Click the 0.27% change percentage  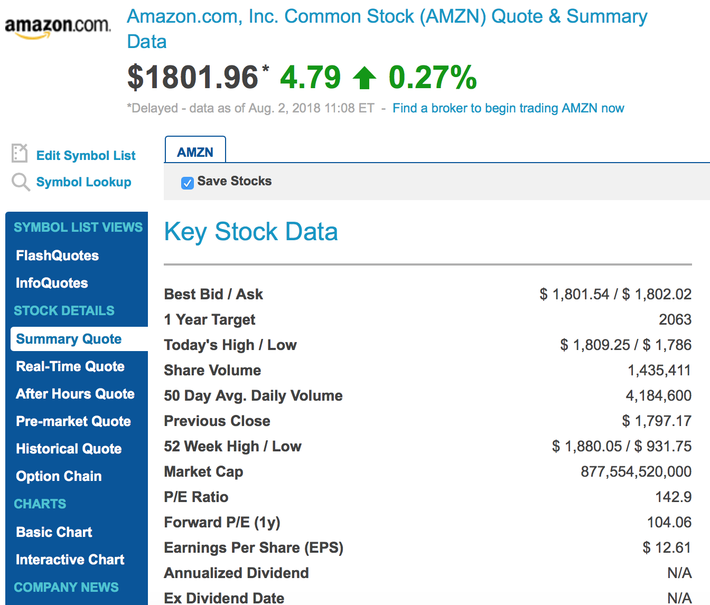tap(433, 78)
